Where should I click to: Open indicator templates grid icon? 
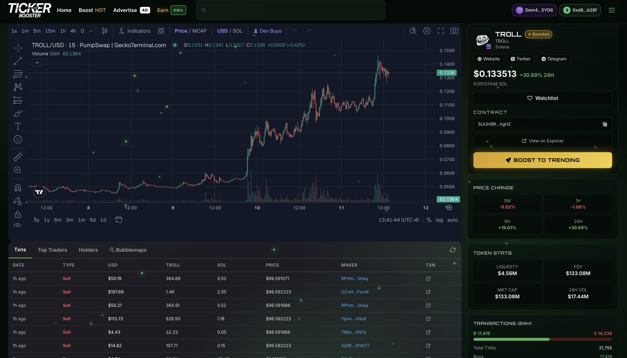(161, 31)
